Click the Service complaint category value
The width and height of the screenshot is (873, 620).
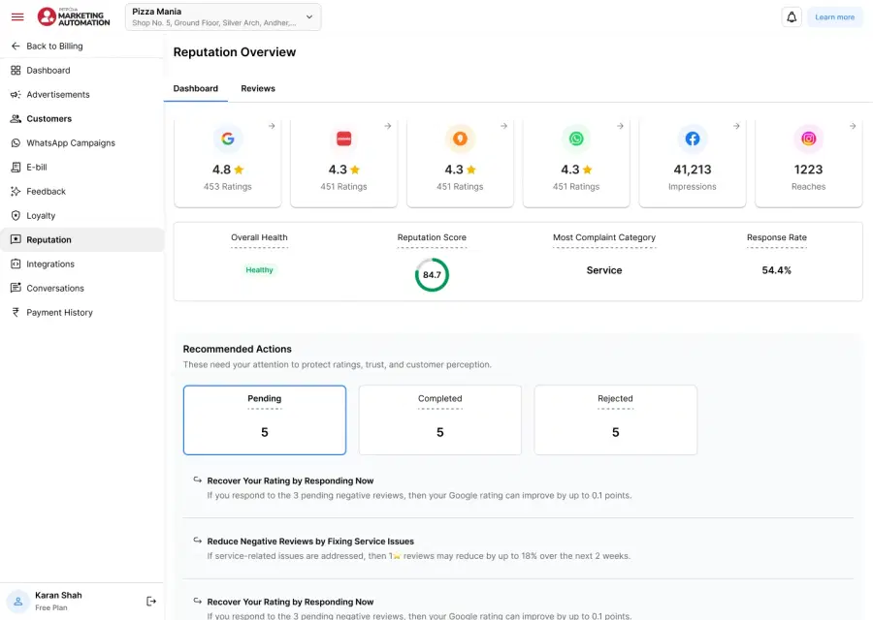[x=604, y=270]
